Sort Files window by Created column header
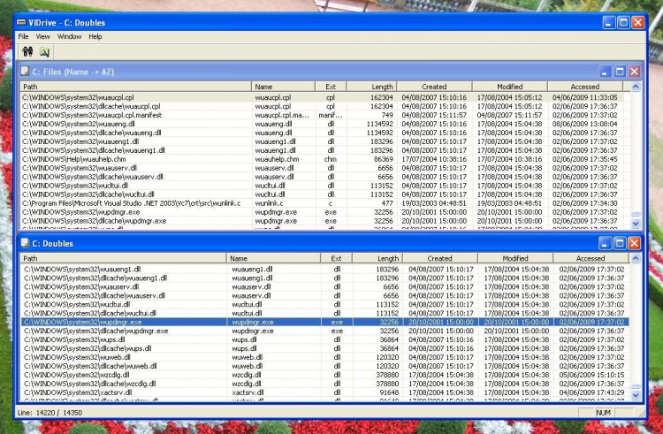This screenshot has width=663, height=434. pos(434,87)
